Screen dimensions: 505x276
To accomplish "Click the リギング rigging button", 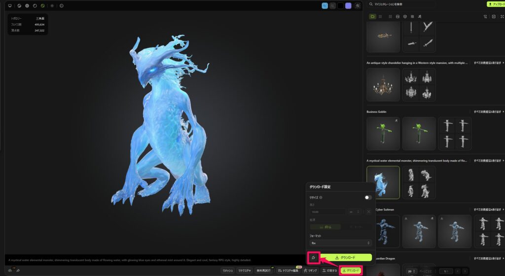I will point(311,271).
